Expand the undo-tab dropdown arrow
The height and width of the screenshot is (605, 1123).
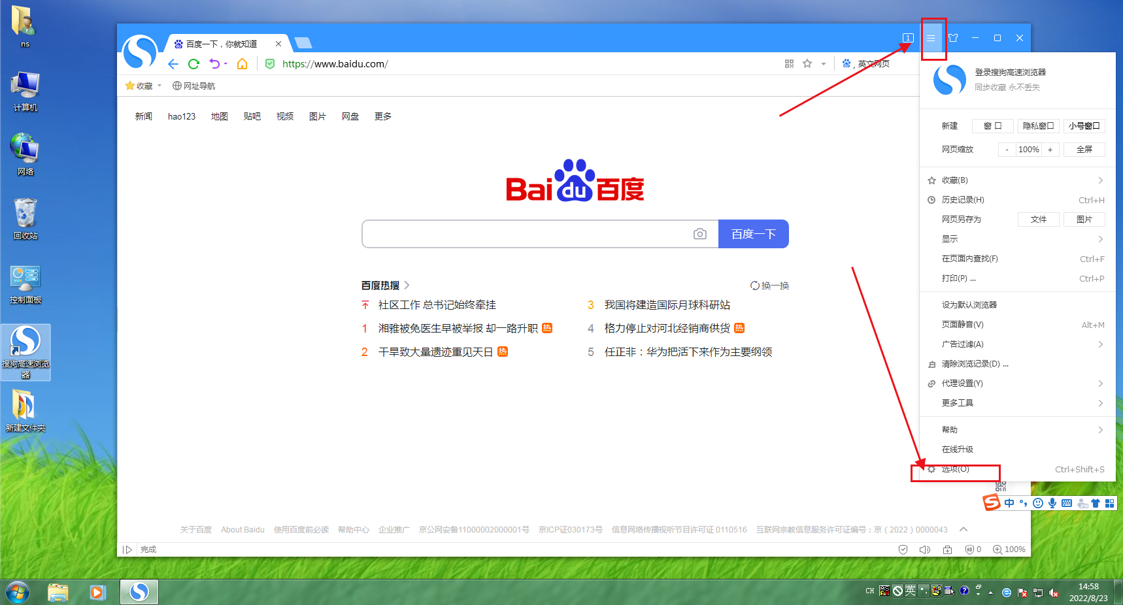[226, 64]
